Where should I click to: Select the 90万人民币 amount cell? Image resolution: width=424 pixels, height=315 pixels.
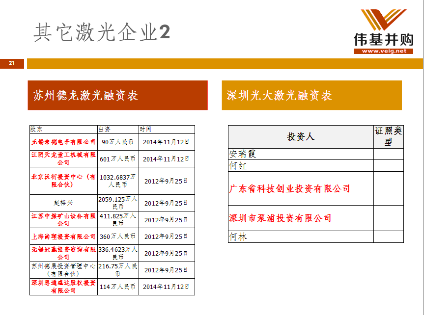[x=118, y=142]
